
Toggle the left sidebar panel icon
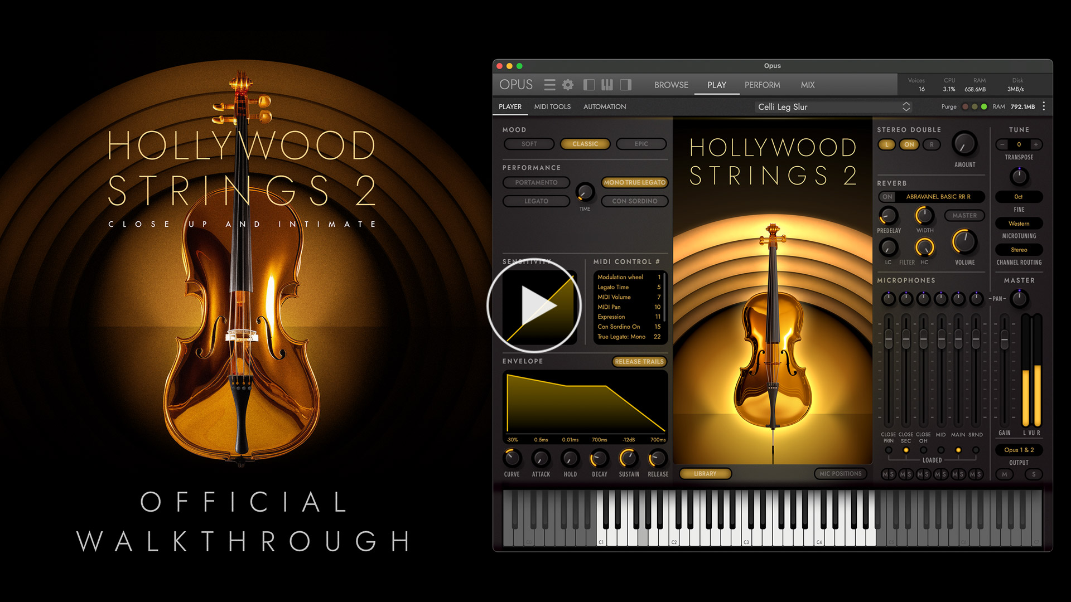(588, 85)
